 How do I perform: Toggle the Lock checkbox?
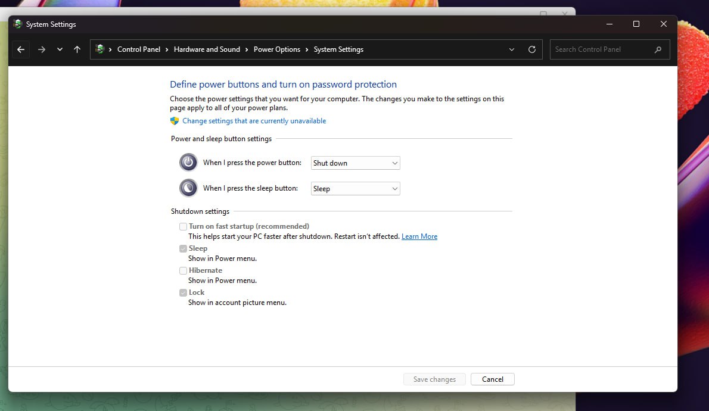pyautogui.click(x=184, y=292)
